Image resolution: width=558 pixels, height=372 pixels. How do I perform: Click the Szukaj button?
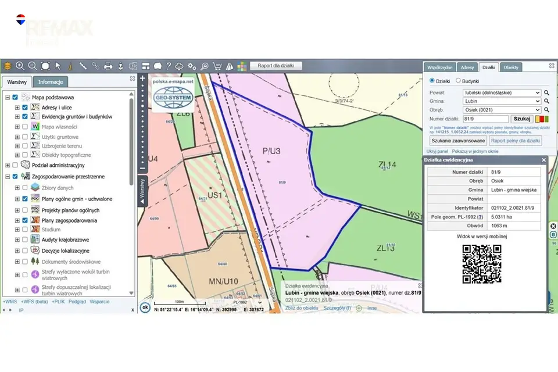522,119
